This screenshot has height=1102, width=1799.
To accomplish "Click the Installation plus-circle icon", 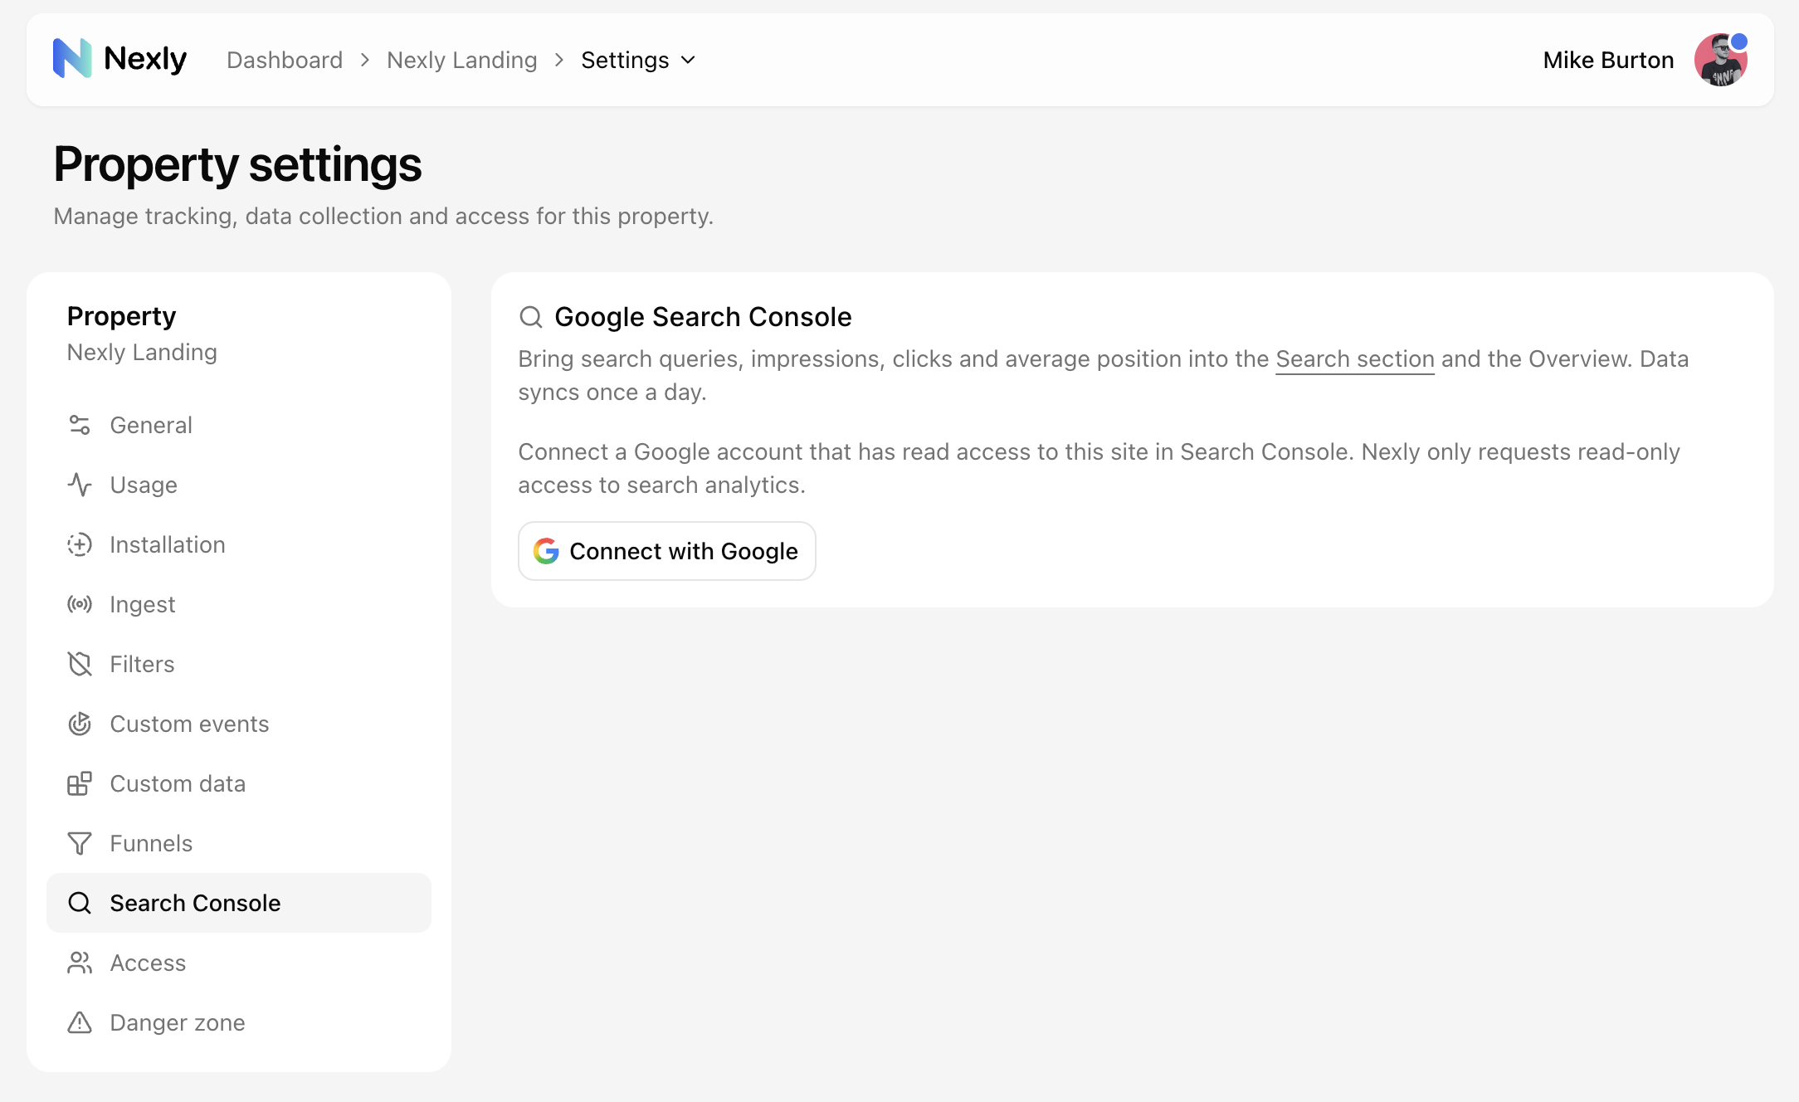I will pyautogui.click(x=80, y=544).
